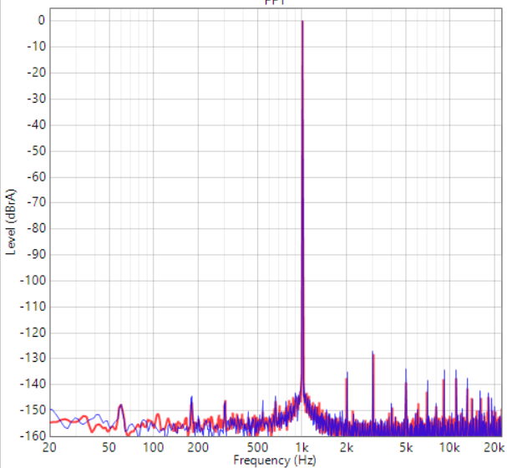Click the "Frequency (Hz)" horizontal axis title
Viewport: 507px width, 468px height.
(275, 460)
